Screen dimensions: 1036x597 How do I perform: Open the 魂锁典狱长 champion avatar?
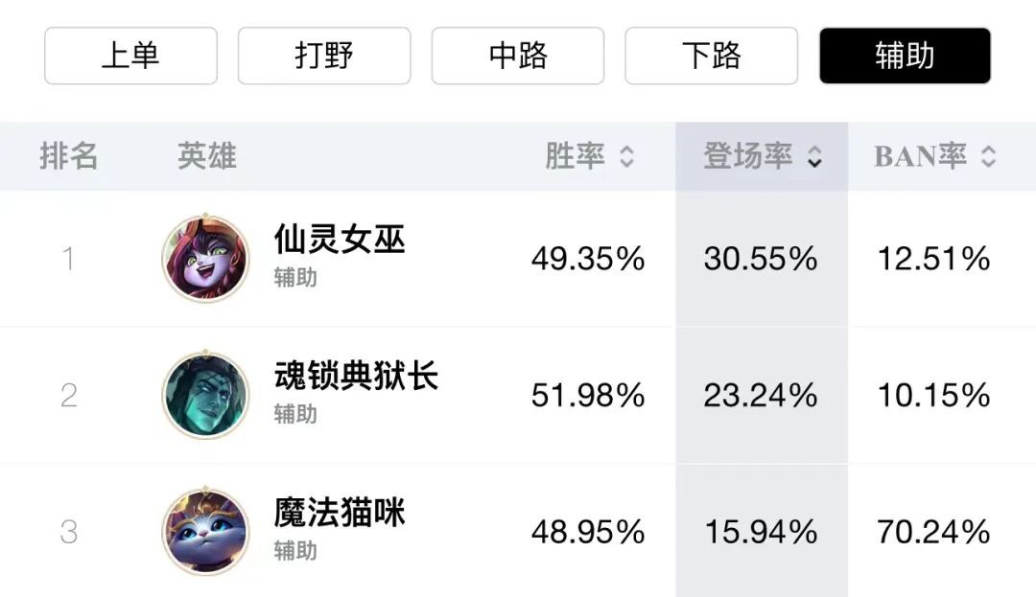pos(205,395)
